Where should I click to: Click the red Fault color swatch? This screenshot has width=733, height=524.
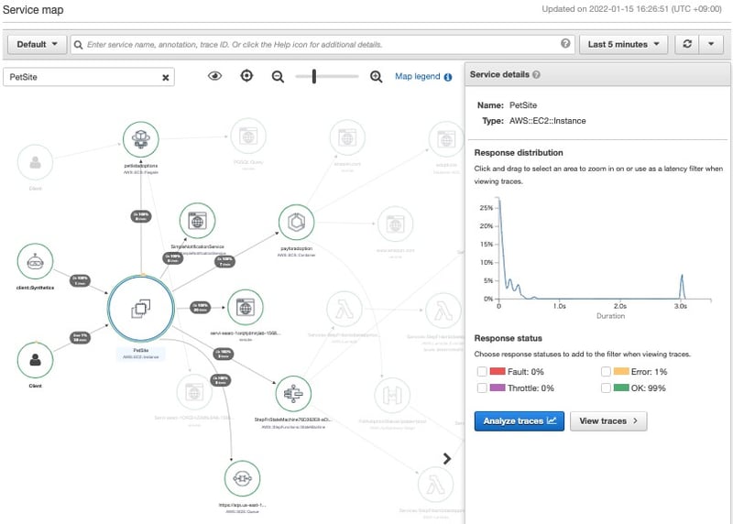498,371
